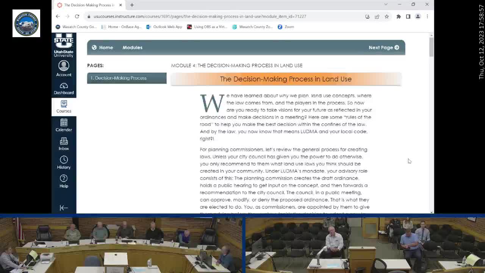
Task: Click the browser forward arrow
Action: pos(67,16)
